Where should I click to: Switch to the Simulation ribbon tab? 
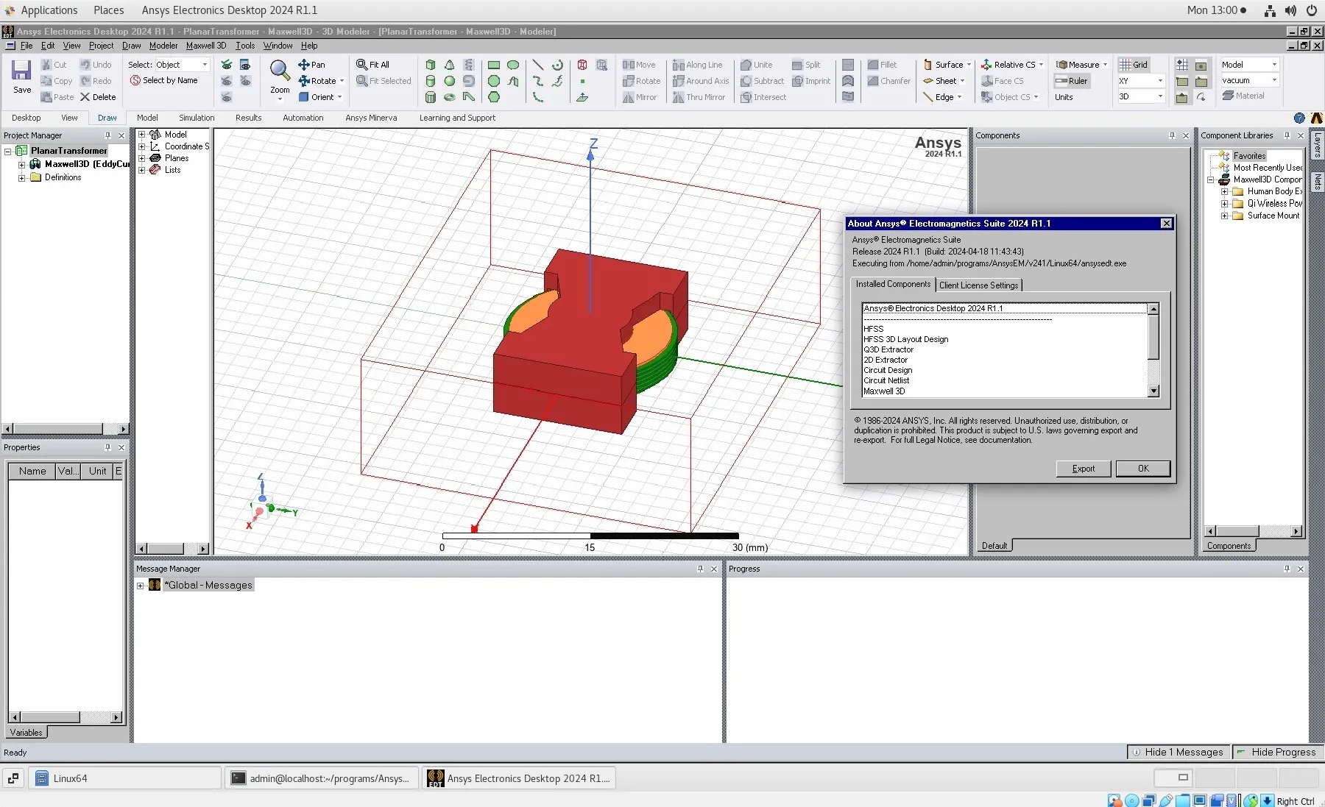point(197,118)
